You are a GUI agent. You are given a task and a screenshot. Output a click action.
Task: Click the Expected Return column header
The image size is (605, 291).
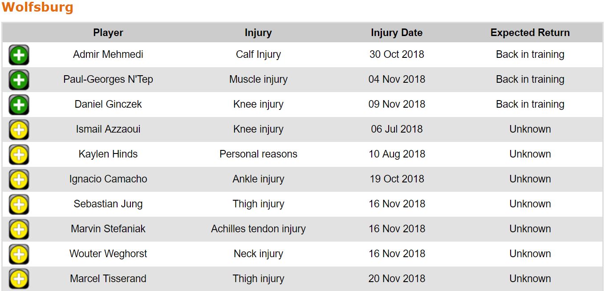(x=530, y=33)
